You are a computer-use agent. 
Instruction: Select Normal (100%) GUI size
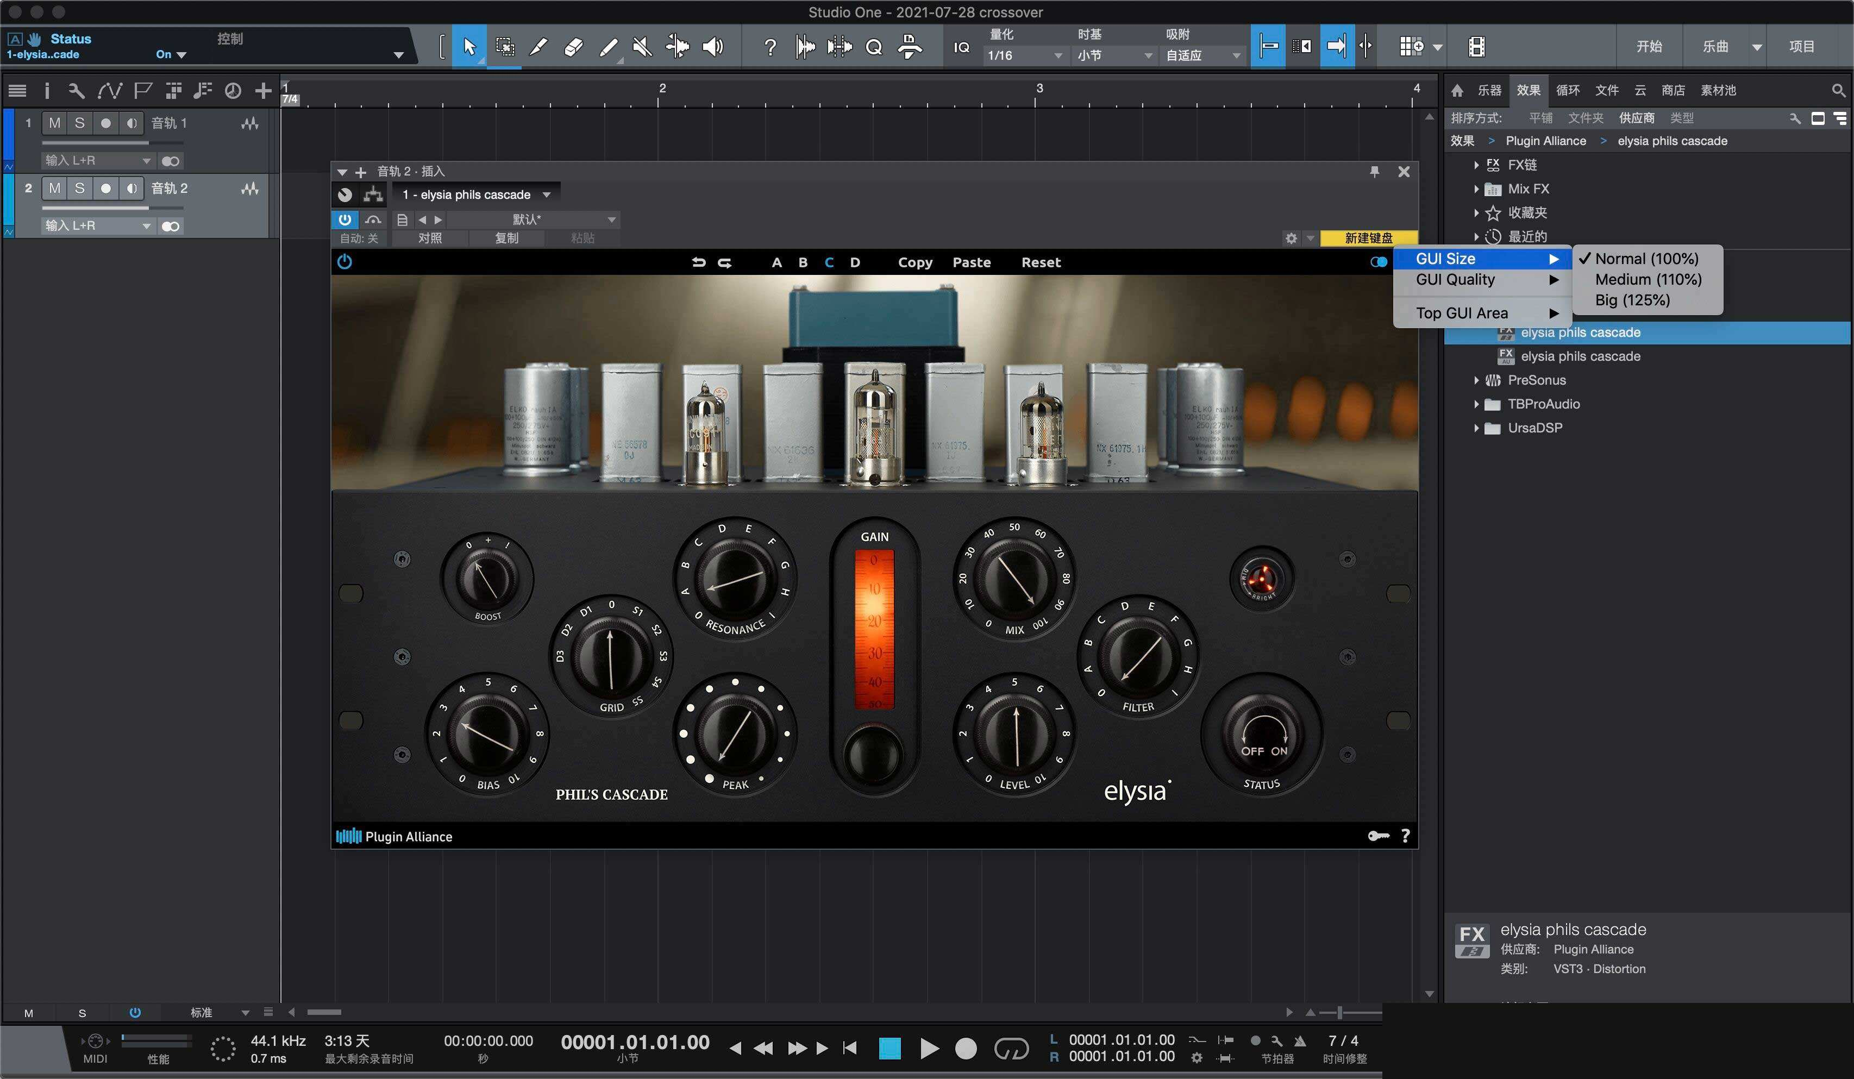(x=1648, y=259)
